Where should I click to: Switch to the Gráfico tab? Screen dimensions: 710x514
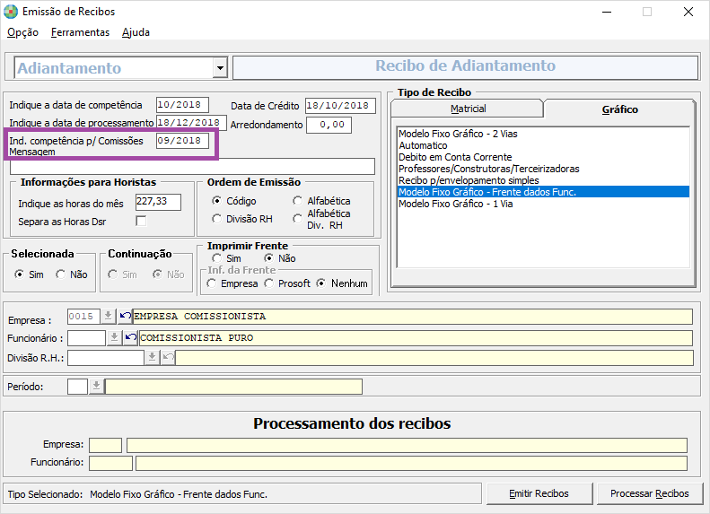(619, 109)
